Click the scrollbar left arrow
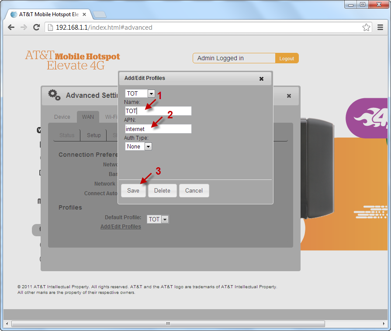 click(7, 324)
